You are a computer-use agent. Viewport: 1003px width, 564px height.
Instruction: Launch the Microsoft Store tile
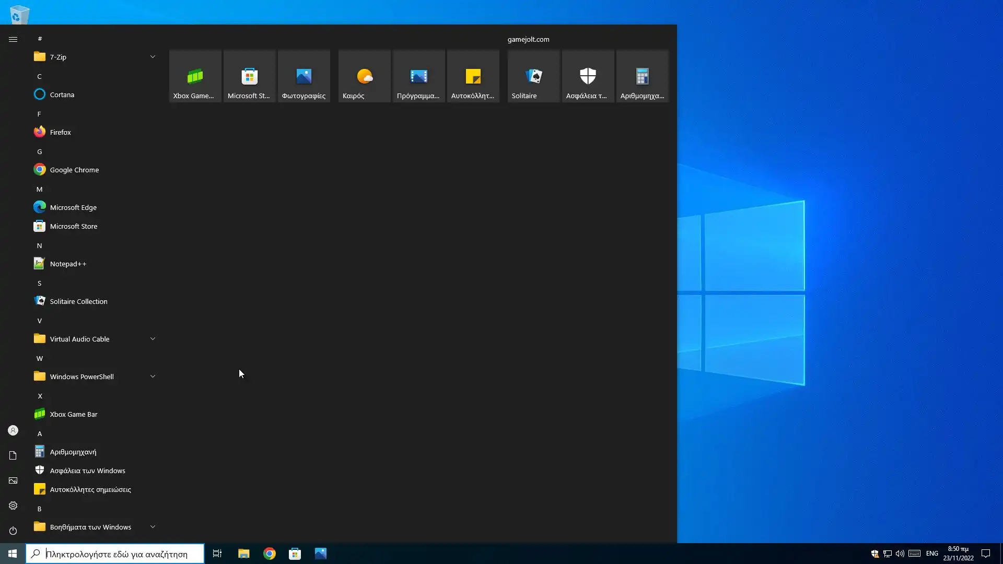[x=249, y=76]
